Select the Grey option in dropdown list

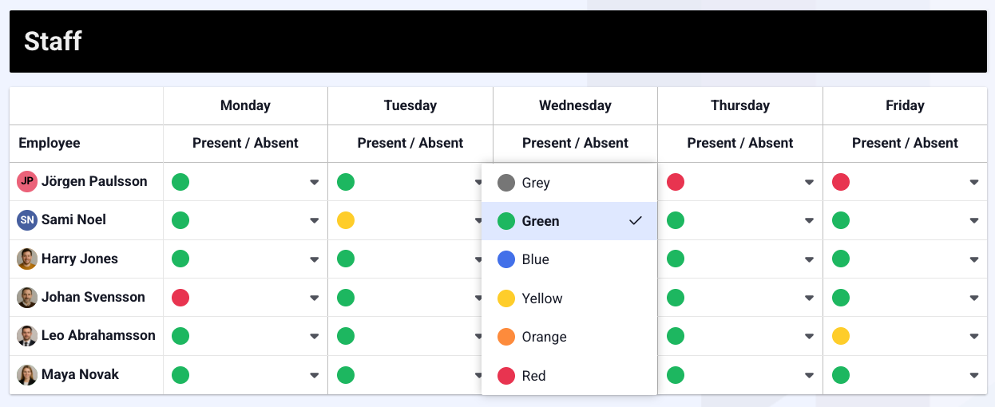[x=536, y=183]
